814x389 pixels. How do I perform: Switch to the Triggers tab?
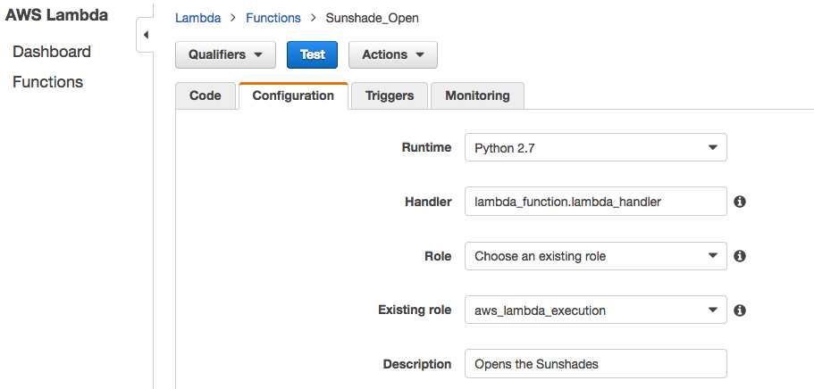pyautogui.click(x=390, y=96)
